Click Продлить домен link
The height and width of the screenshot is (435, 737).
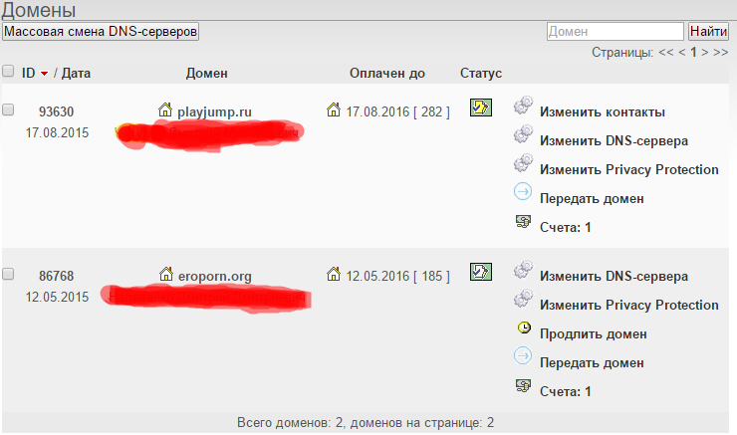pos(594,334)
